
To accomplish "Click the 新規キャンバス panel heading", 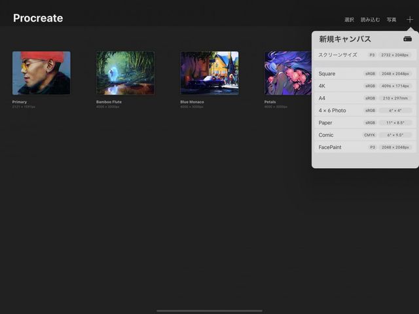I will click(x=345, y=39).
